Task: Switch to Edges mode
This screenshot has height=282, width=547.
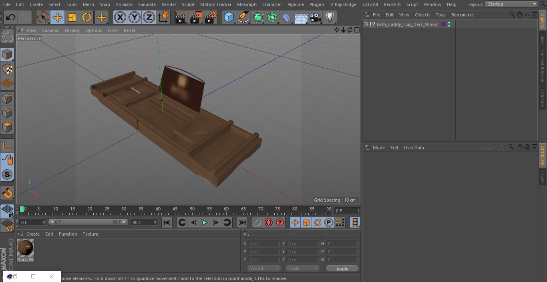Action: [x=8, y=112]
